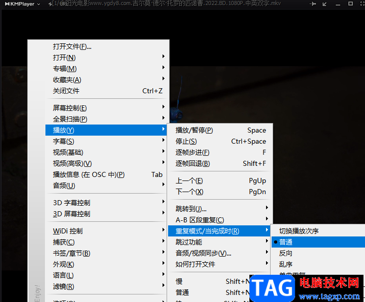
Task: Toggle the always-on-top pin icon in title bar
Action: pyautogui.click(x=312, y=4)
